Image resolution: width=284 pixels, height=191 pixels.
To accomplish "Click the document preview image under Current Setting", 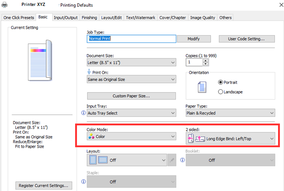I will pos(40,60).
